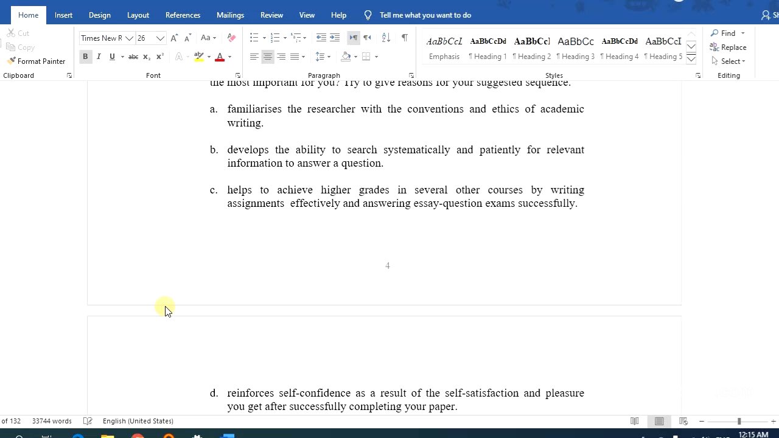Click the word count in status bar
Viewport: 779px width, 438px height.
[52, 420]
